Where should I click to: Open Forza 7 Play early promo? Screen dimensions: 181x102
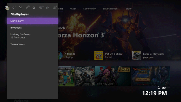(x=148, y=56)
